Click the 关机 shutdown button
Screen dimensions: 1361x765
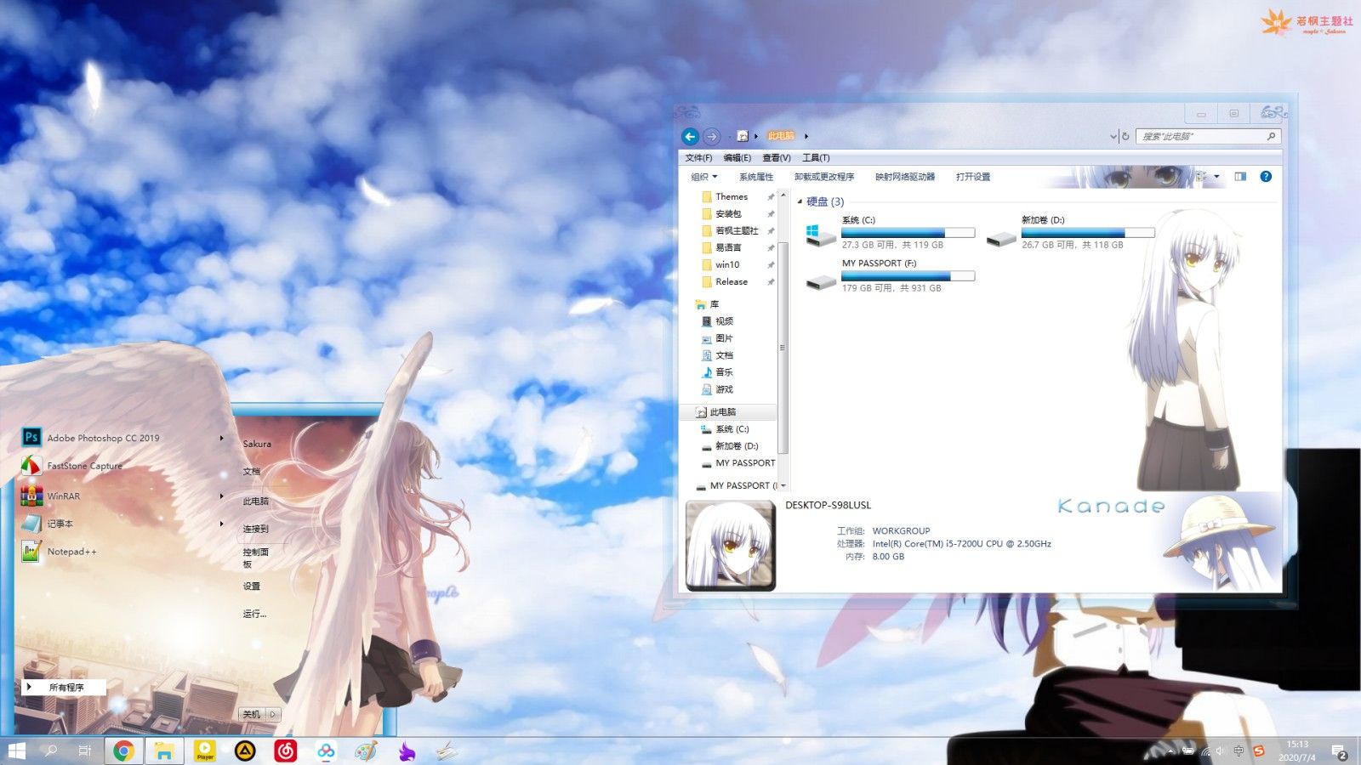pos(252,715)
